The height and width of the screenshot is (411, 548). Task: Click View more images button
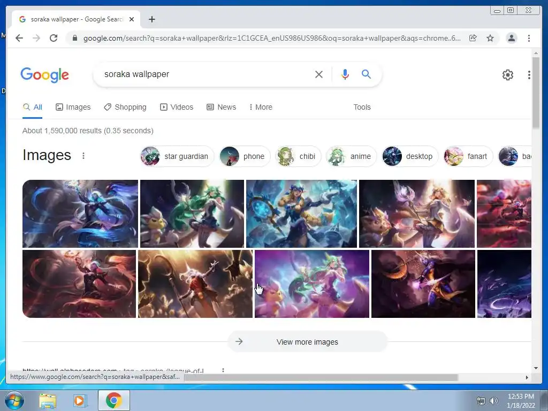tap(308, 342)
